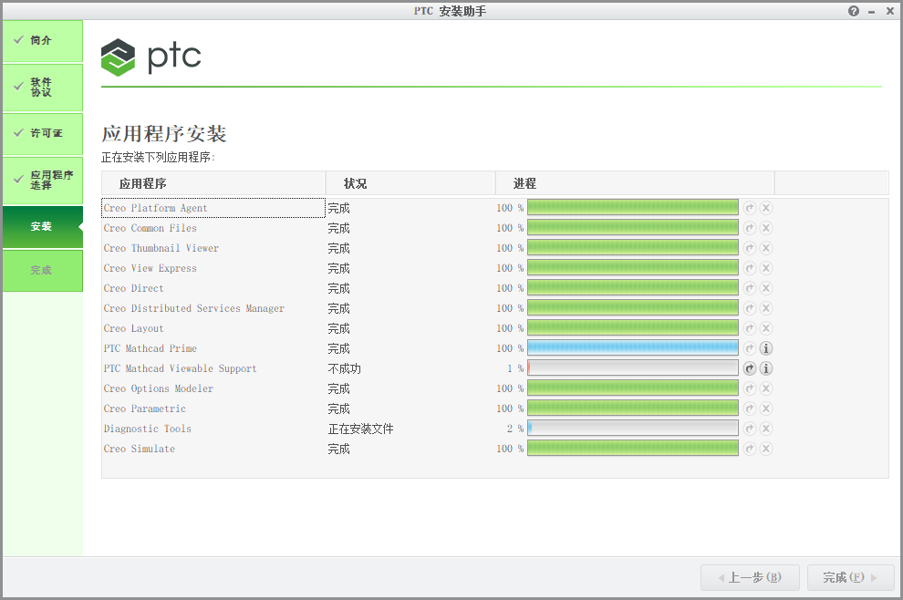This screenshot has height=600, width=903.
Task: Click retry icon in Diagnostic Tools row
Action: [749, 429]
